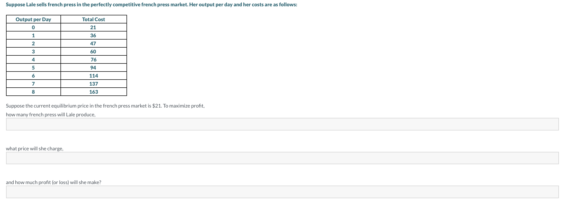The height and width of the screenshot is (206, 567).
Task: Select the Output per Day column header
Action: pyautogui.click(x=34, y=19)
